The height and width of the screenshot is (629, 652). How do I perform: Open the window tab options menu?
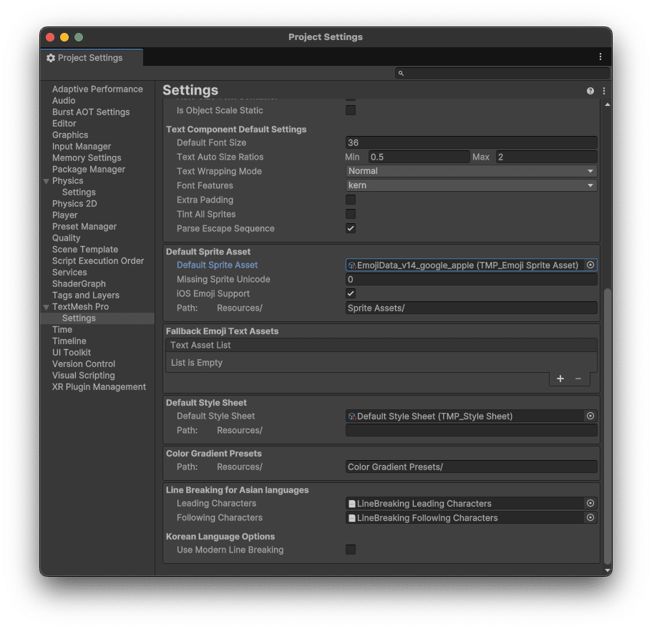pyautogui.click(x=600, y=57)
